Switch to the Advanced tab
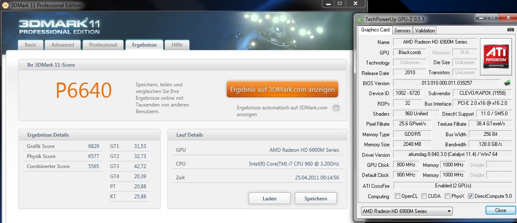 coord(63,45)
